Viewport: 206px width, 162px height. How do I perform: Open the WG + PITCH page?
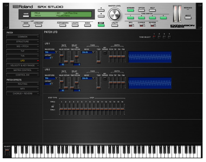23,46
